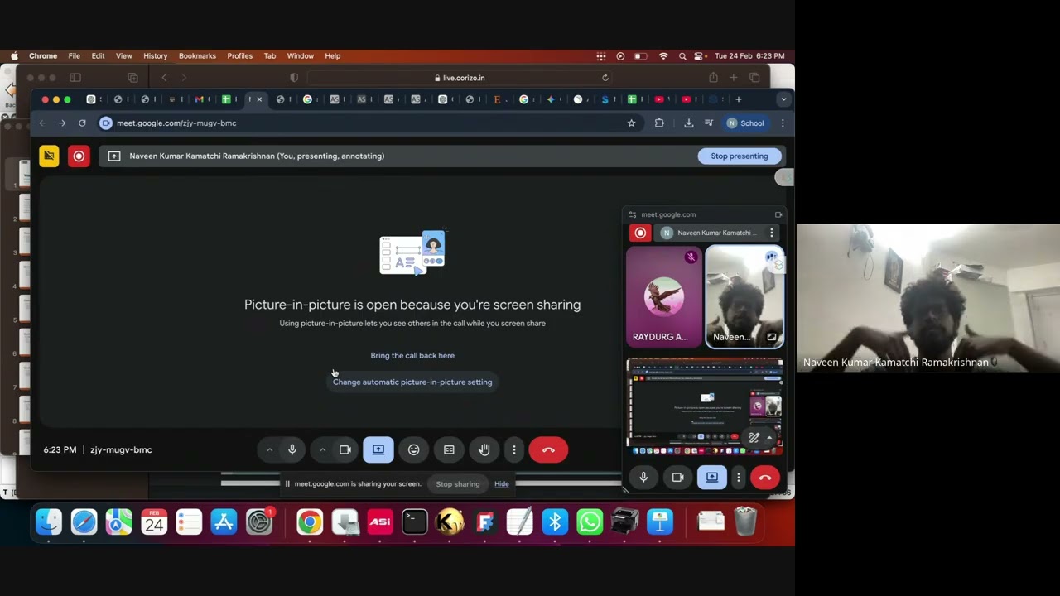Click meeting code zjy-mugv-bmc text
Screen dimensions: 1060x596
(121, 449)
